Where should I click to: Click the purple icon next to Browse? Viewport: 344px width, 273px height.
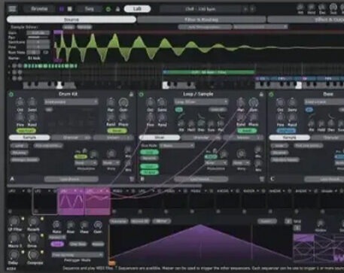click(x=62, y=9)
